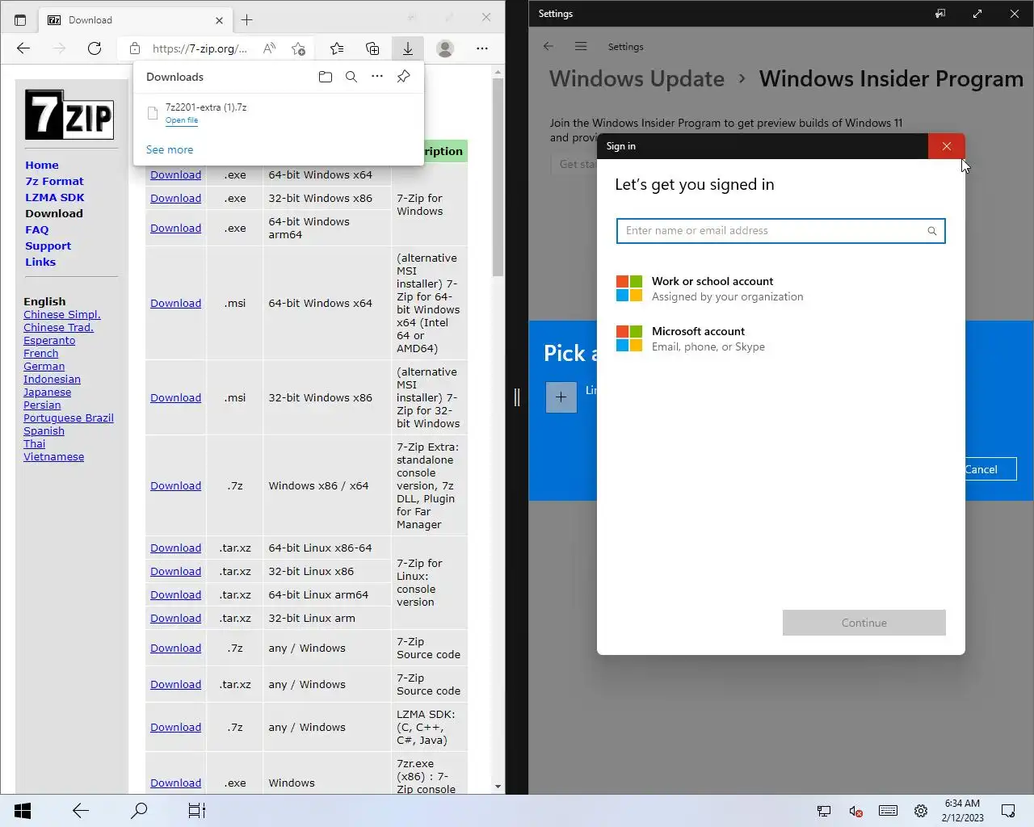The height and width of the screenshot is (827, 1034).
Task: Switch language to Vietnamese
Action: pos(54,456)
